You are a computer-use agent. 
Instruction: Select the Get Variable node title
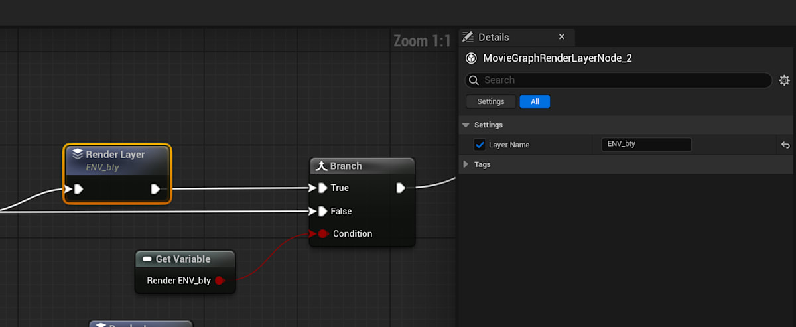(x=183, y=259)
